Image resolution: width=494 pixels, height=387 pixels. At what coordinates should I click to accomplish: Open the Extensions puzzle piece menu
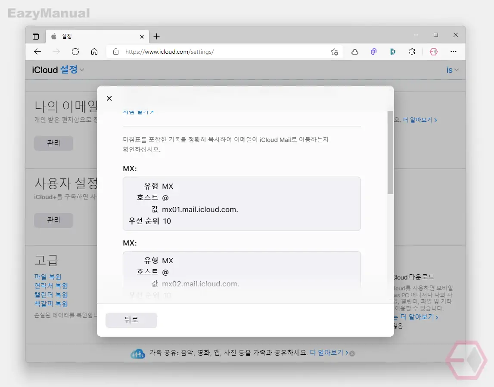(x=412, y=52)
